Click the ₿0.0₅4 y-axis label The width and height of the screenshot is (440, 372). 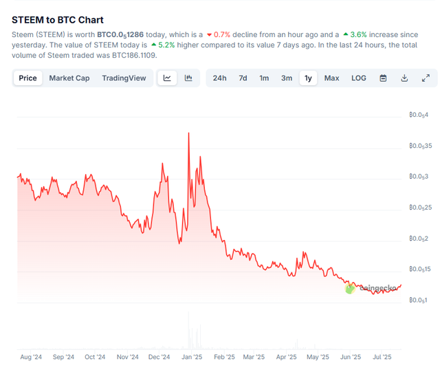419,115
